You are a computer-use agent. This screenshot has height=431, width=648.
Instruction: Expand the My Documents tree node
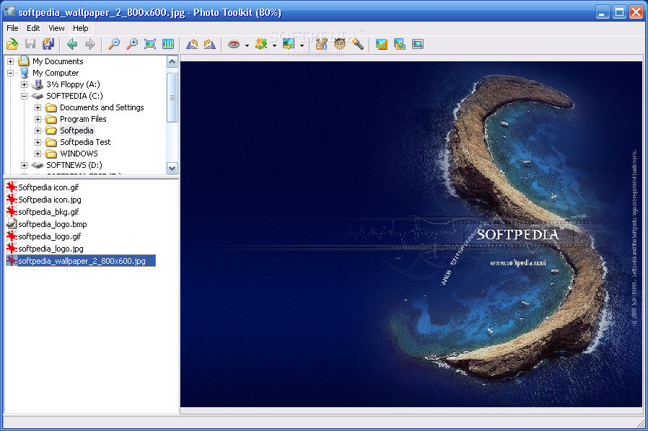(x=10, y=61)
